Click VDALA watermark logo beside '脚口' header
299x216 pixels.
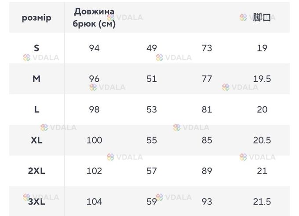tap(243, 18)
